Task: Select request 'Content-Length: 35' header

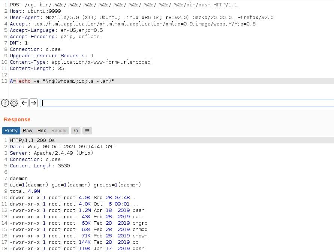Action: pos(37,69)
